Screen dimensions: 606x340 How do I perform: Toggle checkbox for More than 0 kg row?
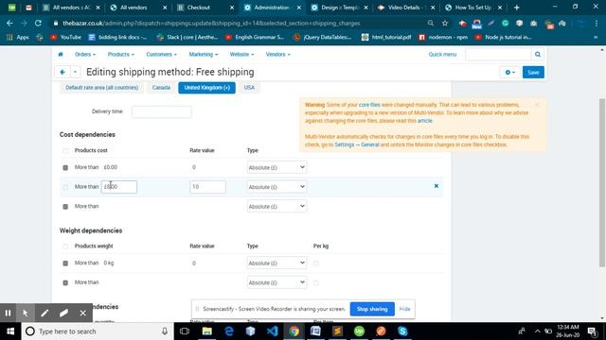tap(65, 263)
